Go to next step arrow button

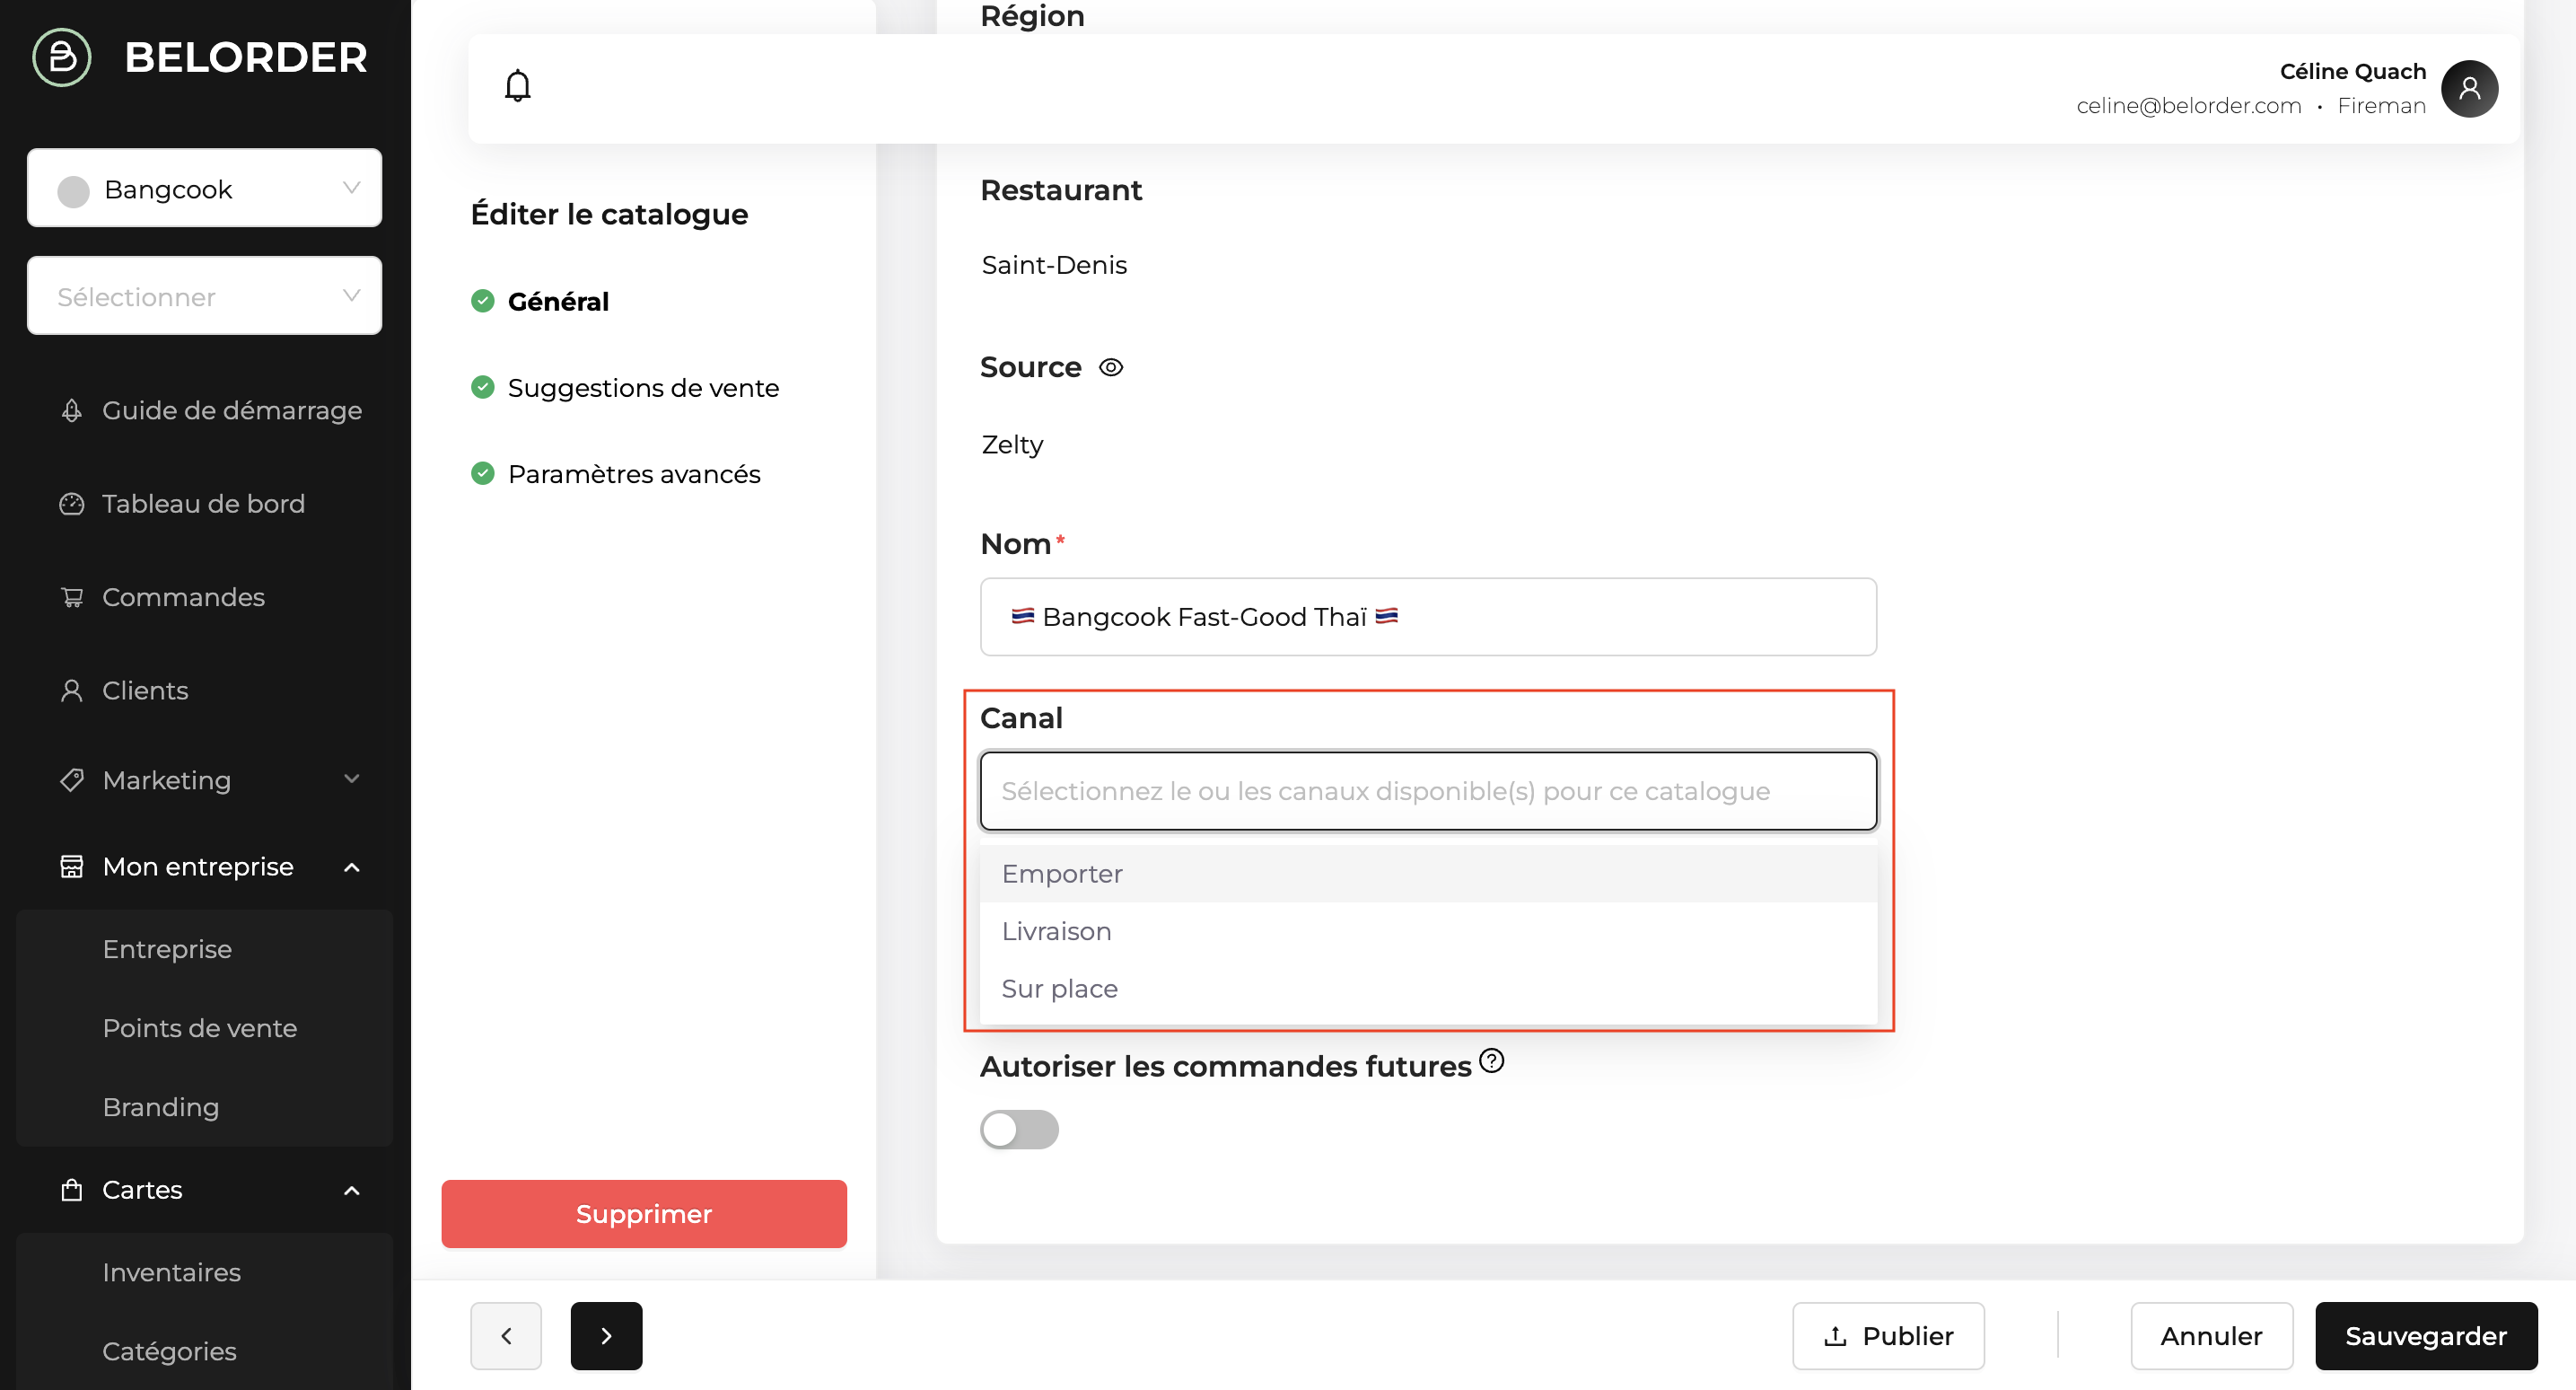point(606,1336)
